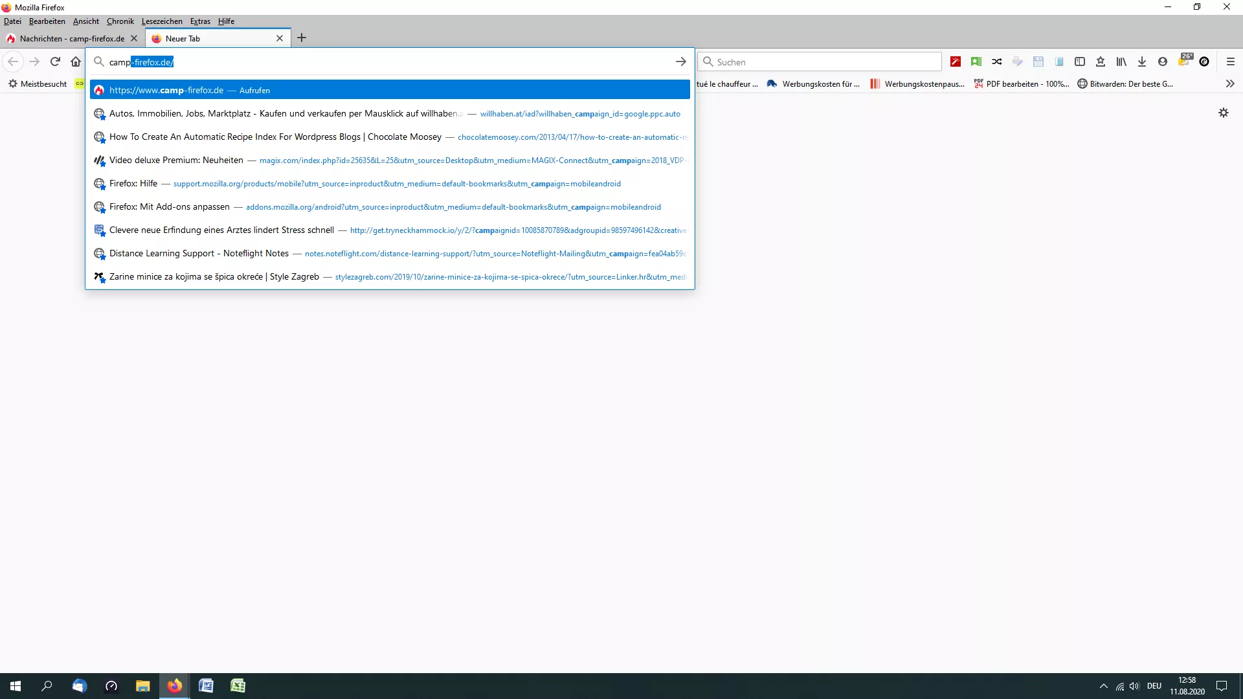Show hidden system tray icons
Viewport: 1243px width, 699px height.
[1104, 686]
